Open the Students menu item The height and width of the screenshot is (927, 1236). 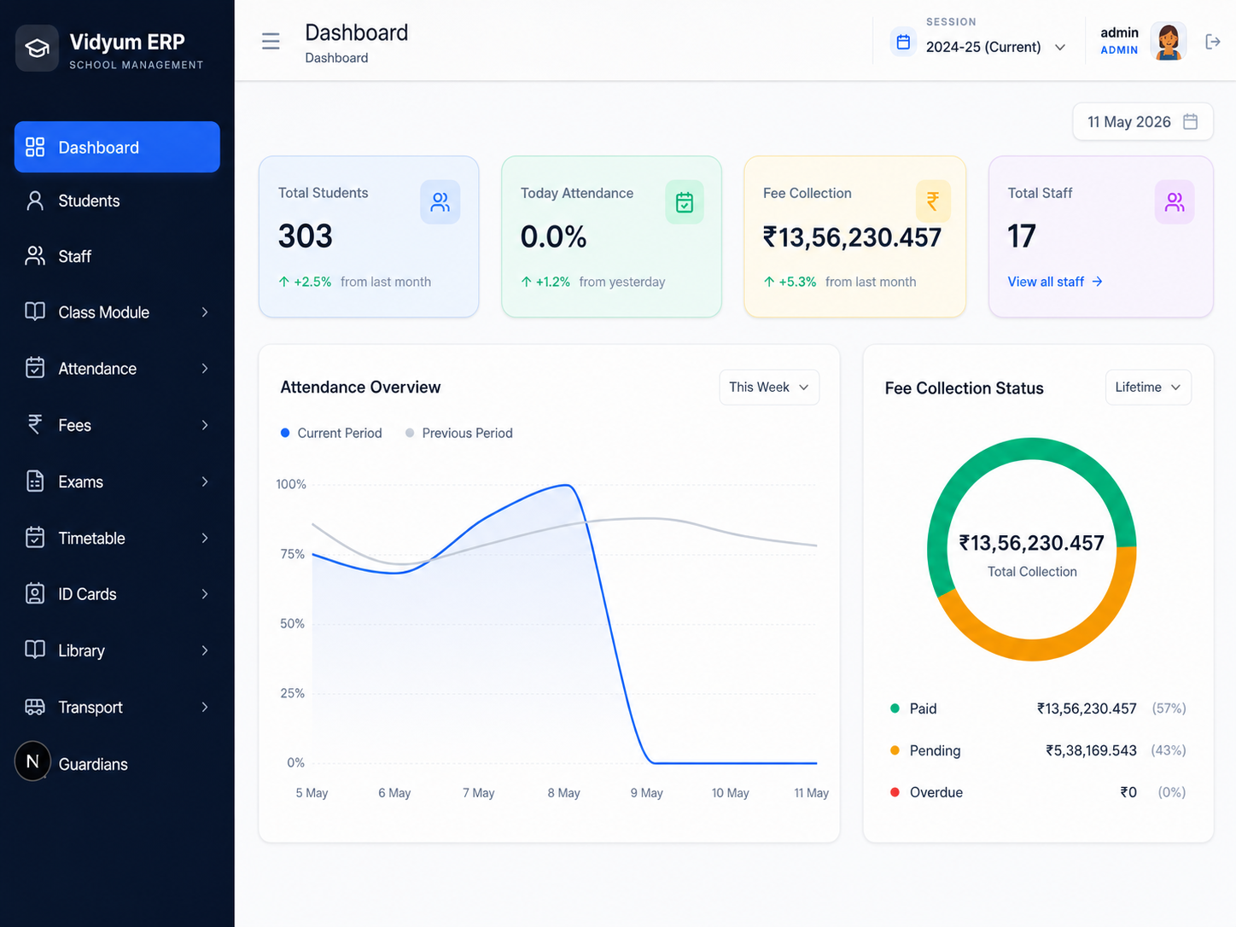[x=117, y=201]
